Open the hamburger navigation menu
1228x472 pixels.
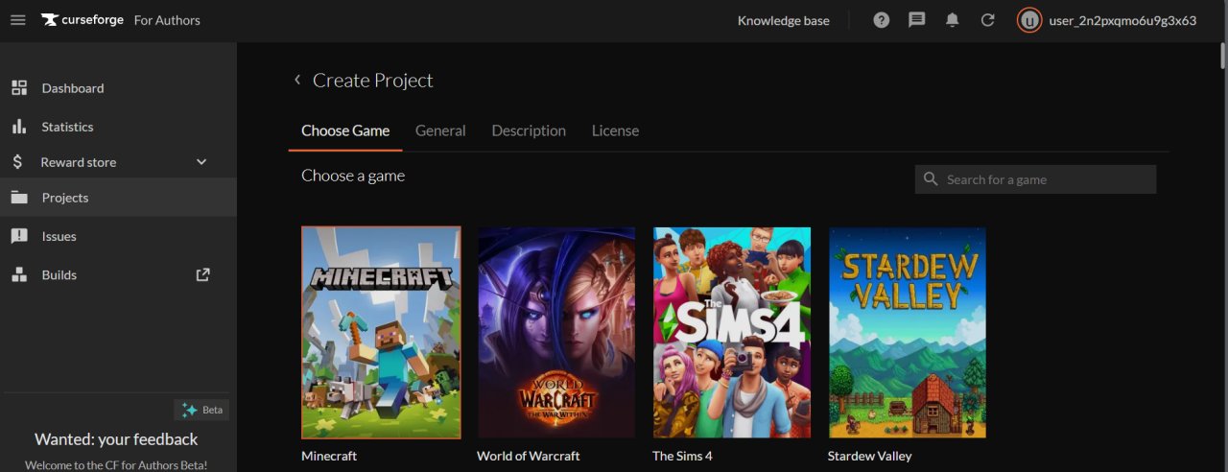[17, 20]
